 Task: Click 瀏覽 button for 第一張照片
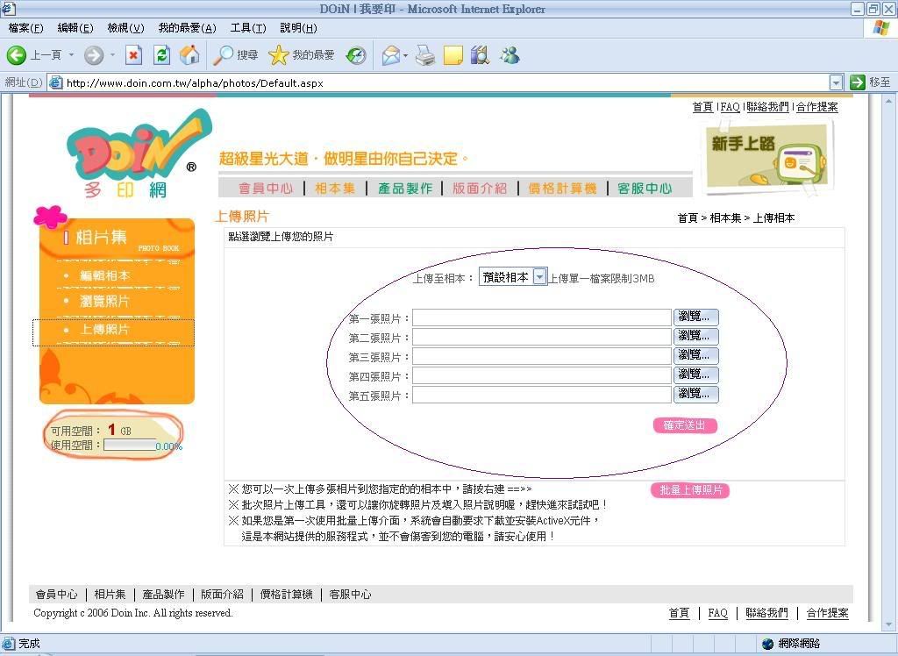coord(696,317)
